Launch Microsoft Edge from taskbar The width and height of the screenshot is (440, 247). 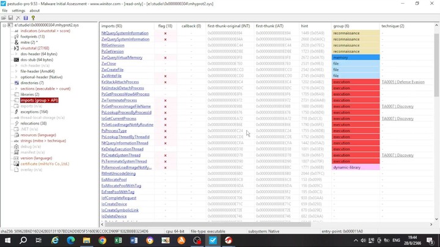[71, 240]
